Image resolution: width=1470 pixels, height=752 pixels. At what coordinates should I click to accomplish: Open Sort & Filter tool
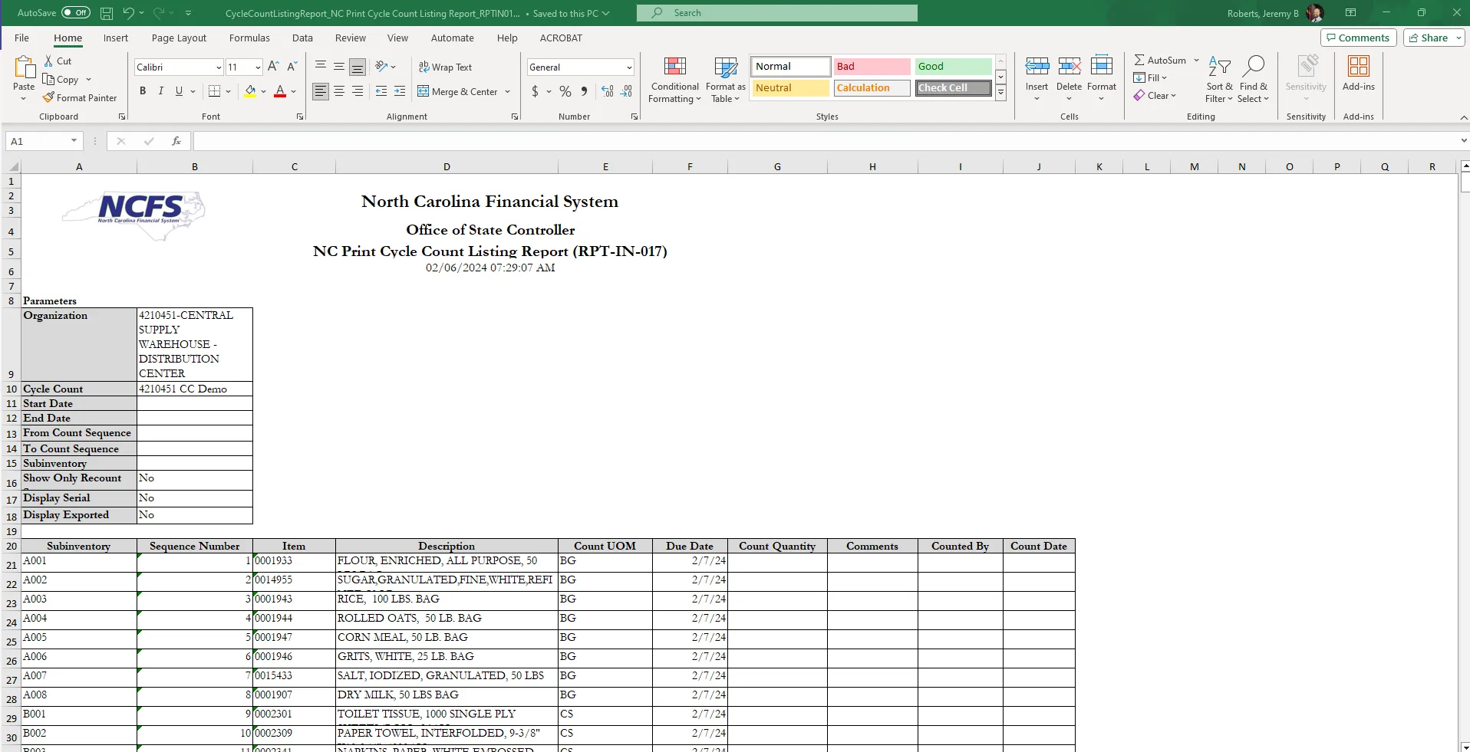(x=1218, y=67)
